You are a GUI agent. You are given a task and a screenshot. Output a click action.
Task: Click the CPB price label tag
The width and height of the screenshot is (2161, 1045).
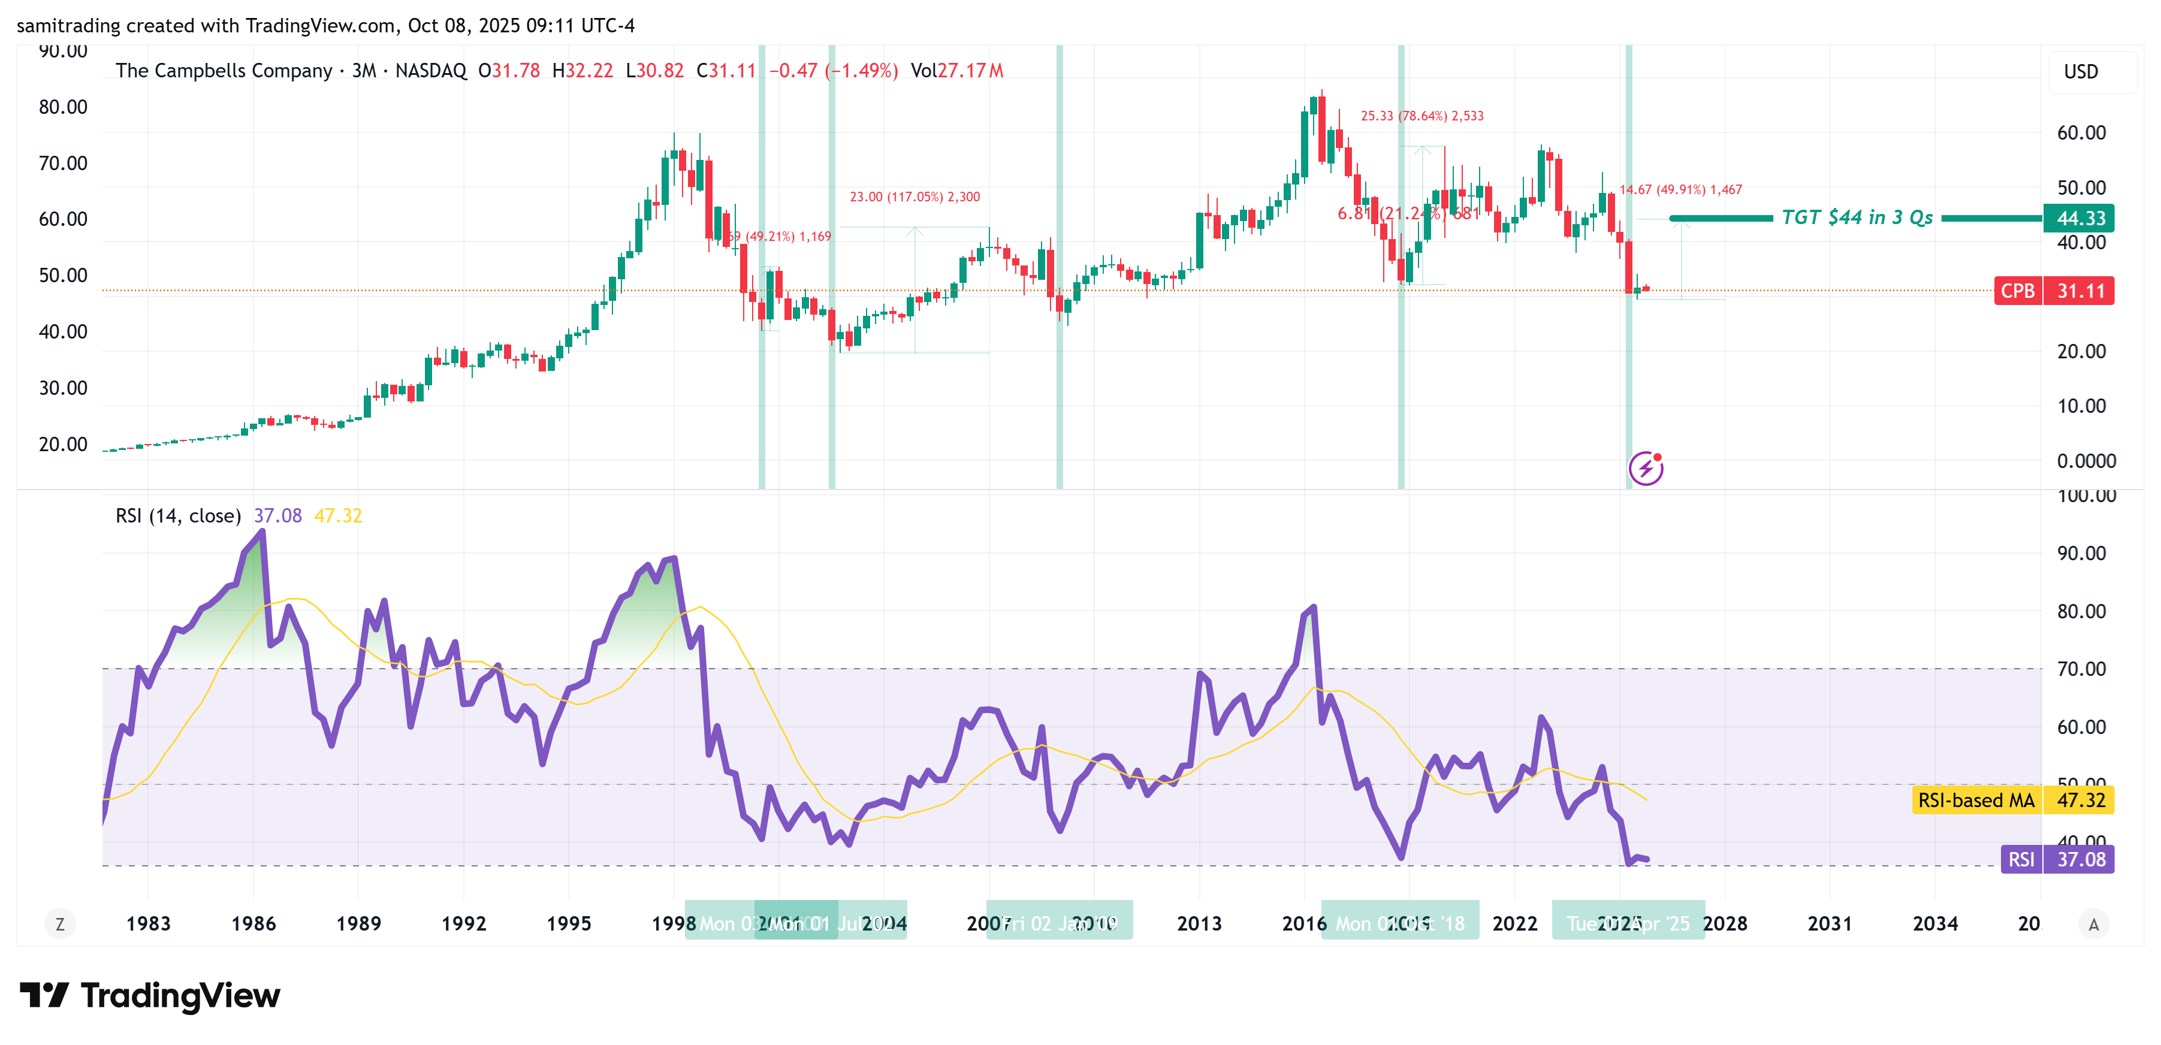[2018, 291]
